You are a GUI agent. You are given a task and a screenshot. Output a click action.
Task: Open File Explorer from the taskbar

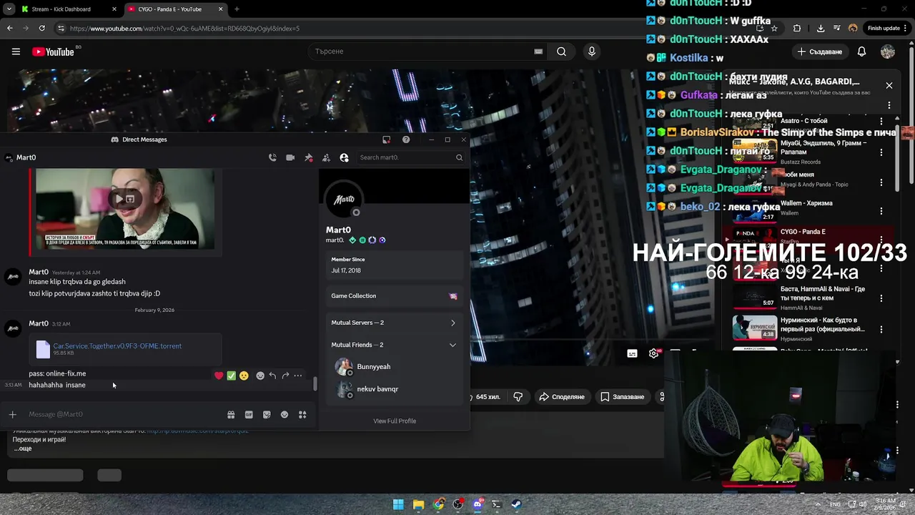coord(419,504)
